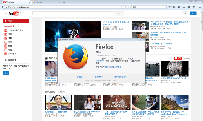The height and width of the screenshot is (121, 203).
Task: Open the beach video thumbnail 4:40
Action: tap(152, 69)
